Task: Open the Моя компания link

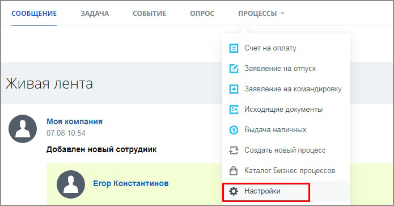Action: click(x=75, y=121)
